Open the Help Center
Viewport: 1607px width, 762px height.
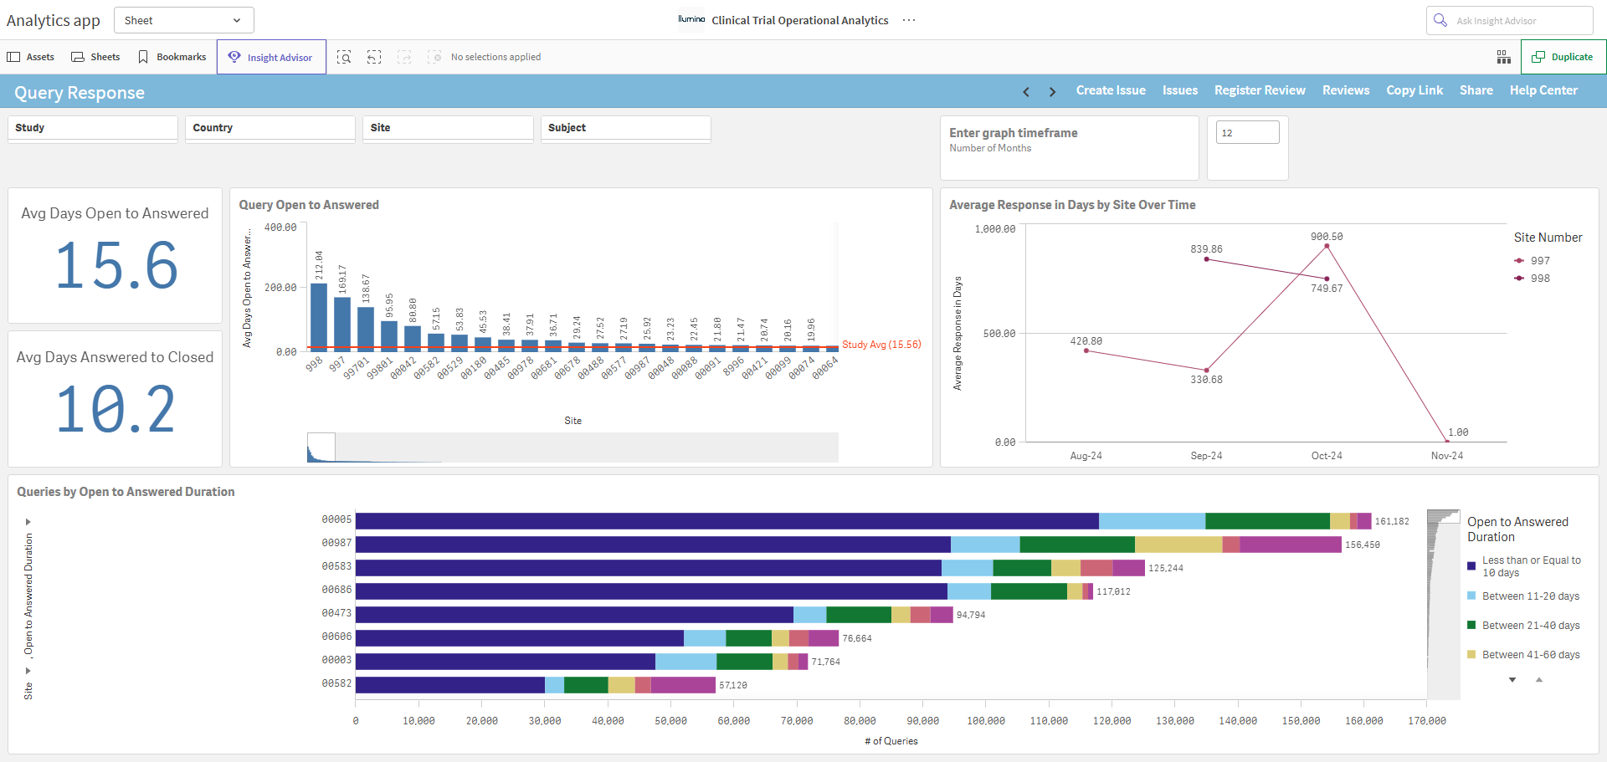pyautogui.click(x=1543, y=90)
